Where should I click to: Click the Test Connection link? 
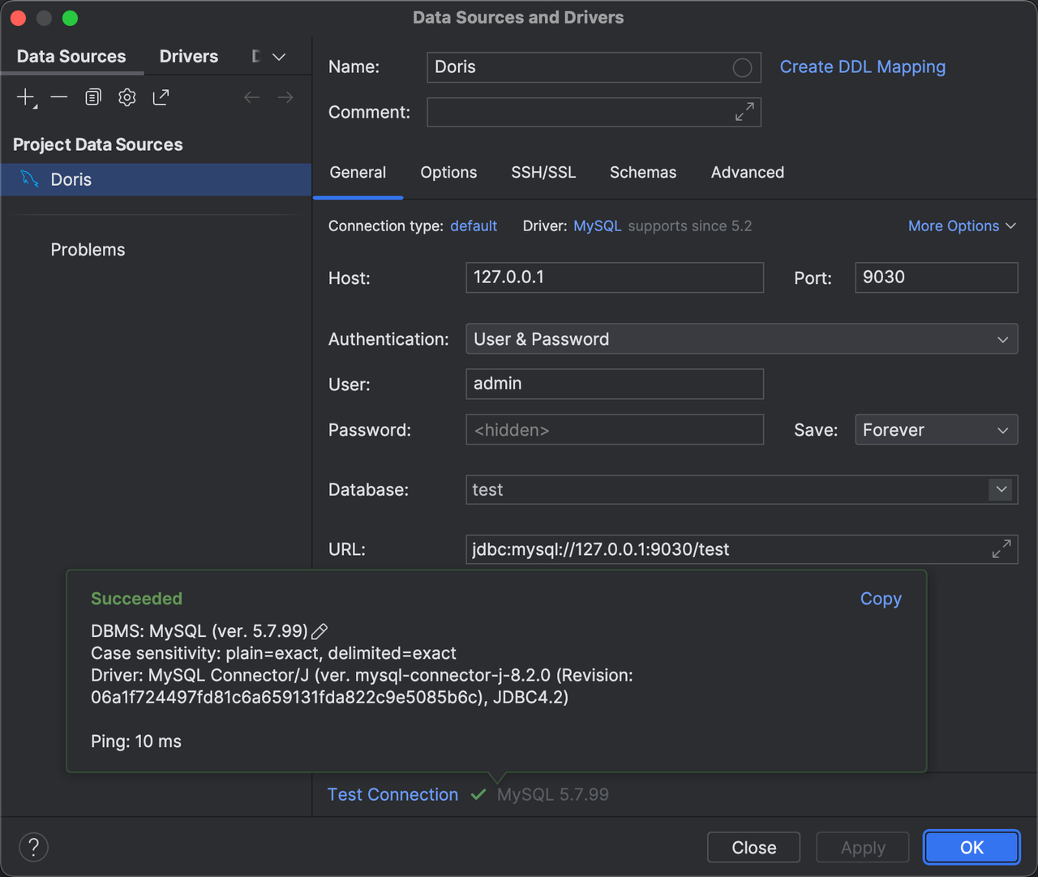pos(392,794)
